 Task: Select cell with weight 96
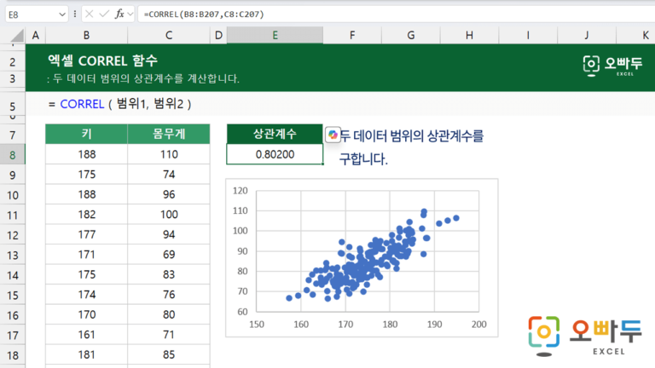coord(169,194)
